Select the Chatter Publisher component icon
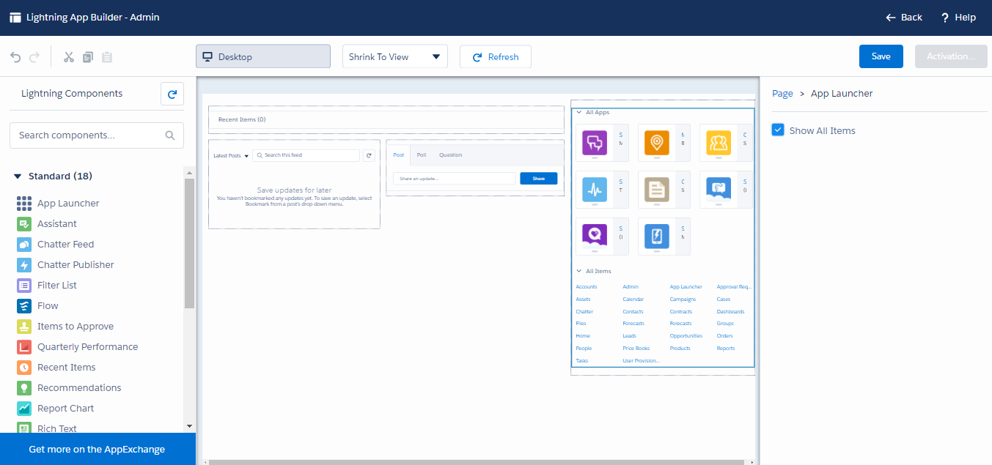The width and height of the screenshot is (992, 465). coord(24,265)
